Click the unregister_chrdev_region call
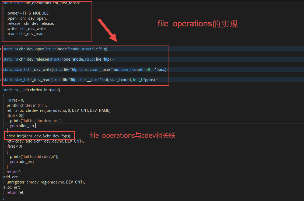The image size is (304, 201). (x=46, y=182)
